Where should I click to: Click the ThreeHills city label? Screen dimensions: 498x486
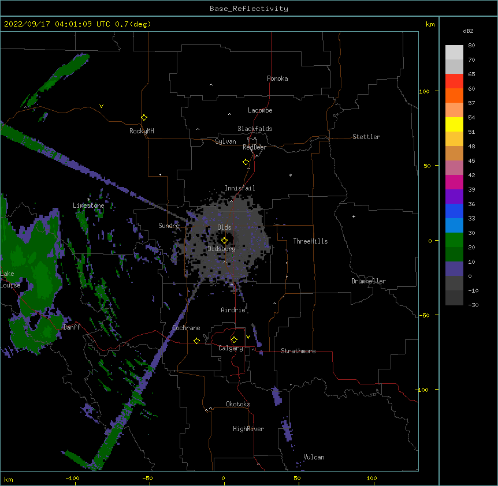click(x=310, y=241)
